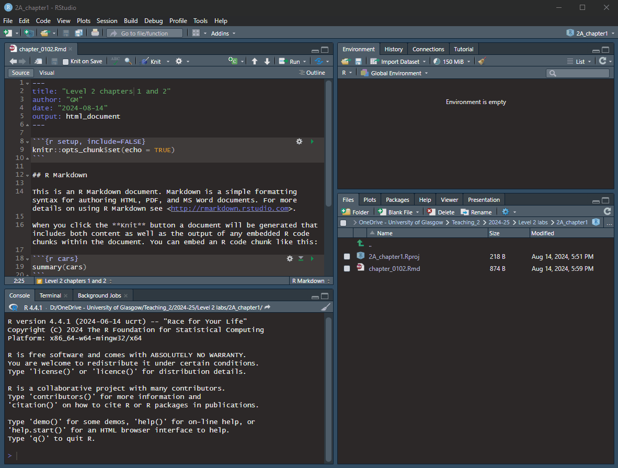The height and width of the screenshot is (468, 618).
Task: Check the box next to chapter_0102.Rmd
Action: click(x=347, y=268)
